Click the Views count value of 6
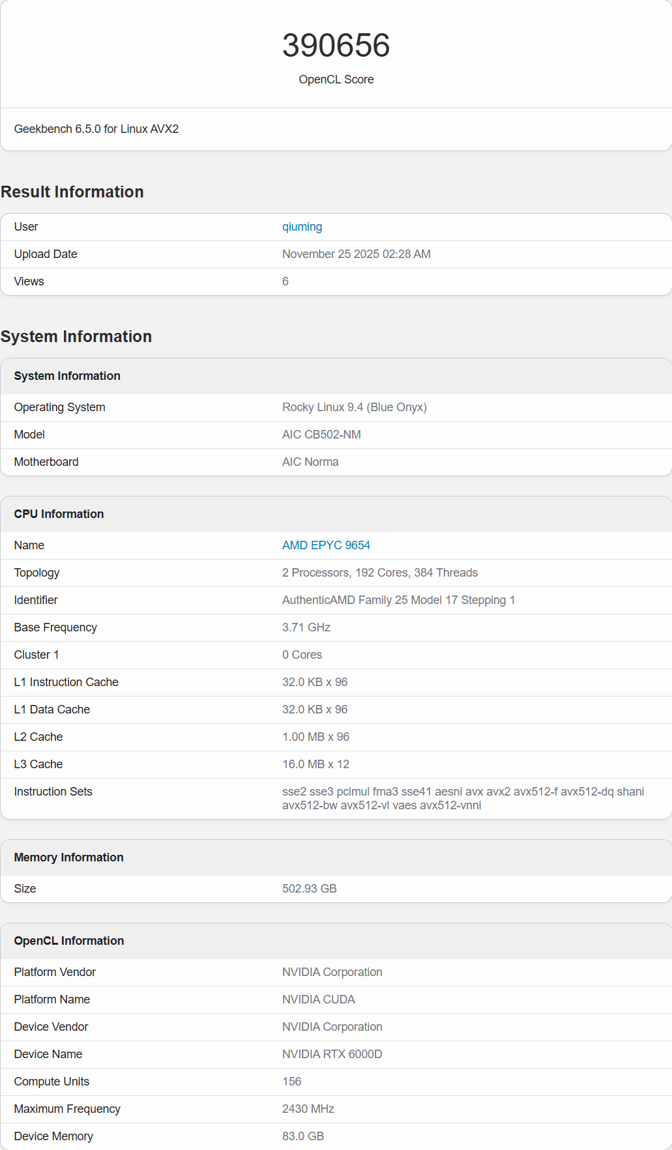Viewport: 672px width, 1150px height. (285, 281)
